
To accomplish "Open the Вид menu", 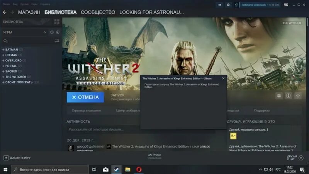I will (15, 4).
